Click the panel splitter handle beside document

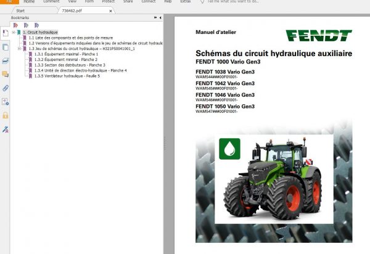[x=164, y=142]
